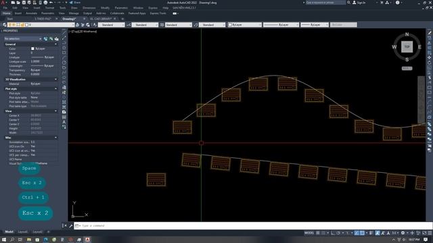
Task: Click the Plot printer icon in quick access toolbar
Action: 45,3
